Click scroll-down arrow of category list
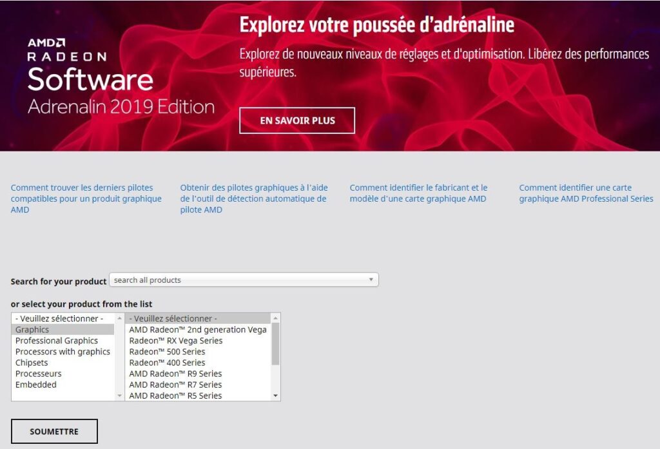The image size is (660, 449). tap(119, 396)
